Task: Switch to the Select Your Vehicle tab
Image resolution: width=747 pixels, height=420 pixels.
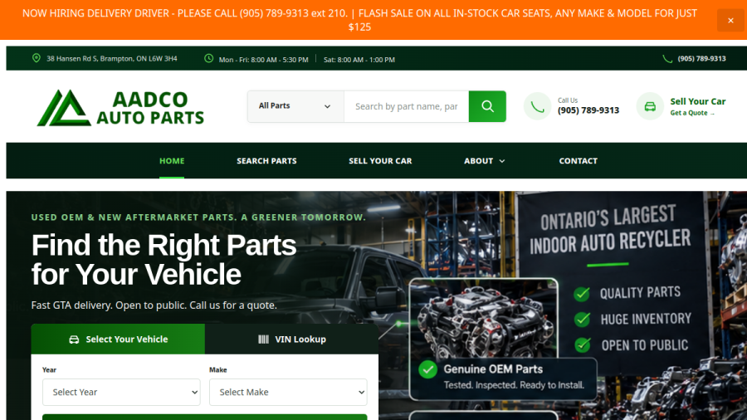Action: pos(118,339)
